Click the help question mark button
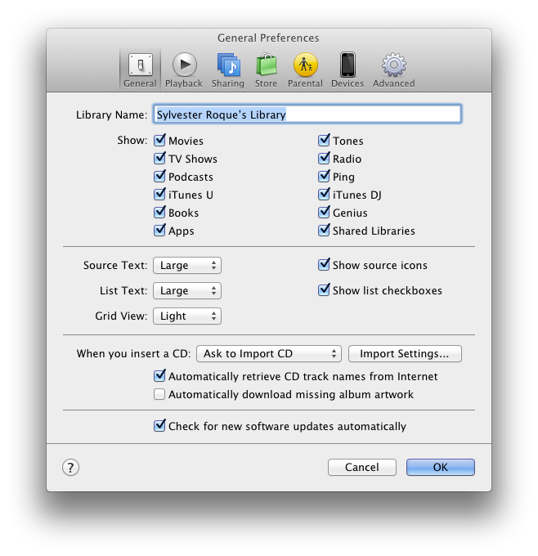 click(x=70, y=468)
